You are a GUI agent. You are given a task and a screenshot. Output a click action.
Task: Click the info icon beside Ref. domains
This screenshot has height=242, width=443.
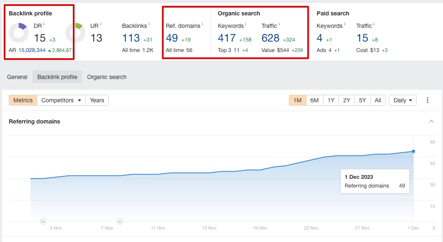tap(202, 24)
